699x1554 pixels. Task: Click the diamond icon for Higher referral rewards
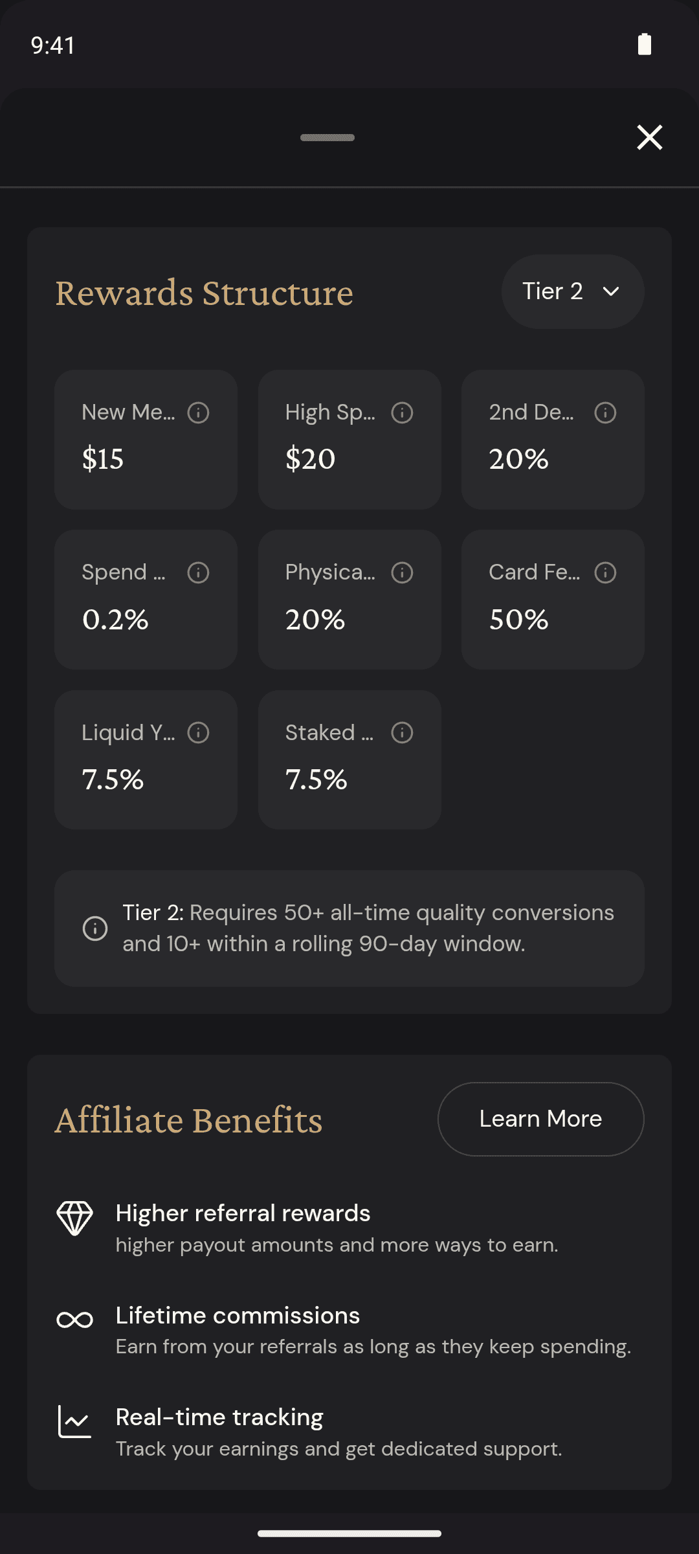(x=75, y=1218)
